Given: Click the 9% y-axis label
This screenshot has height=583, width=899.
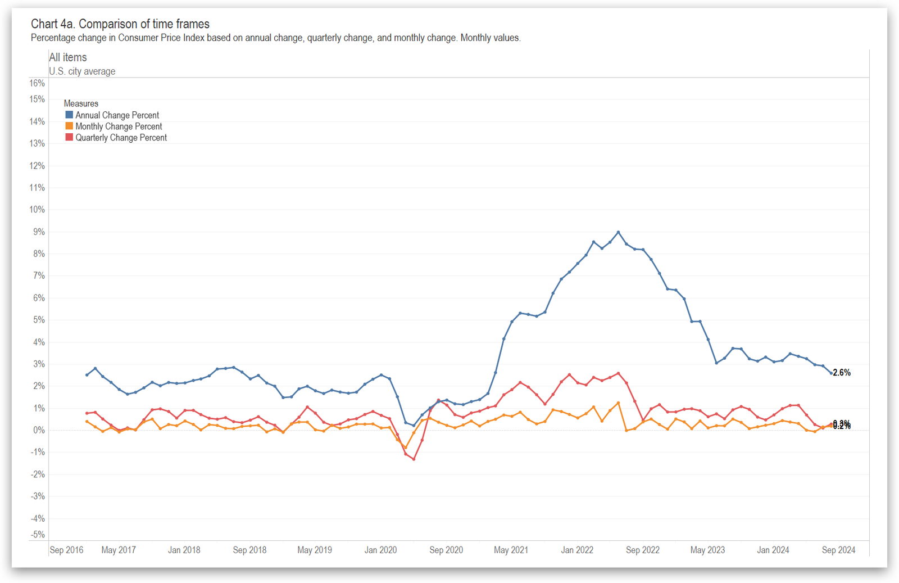Looking at the screenshot, I should (x=39, y=232).
